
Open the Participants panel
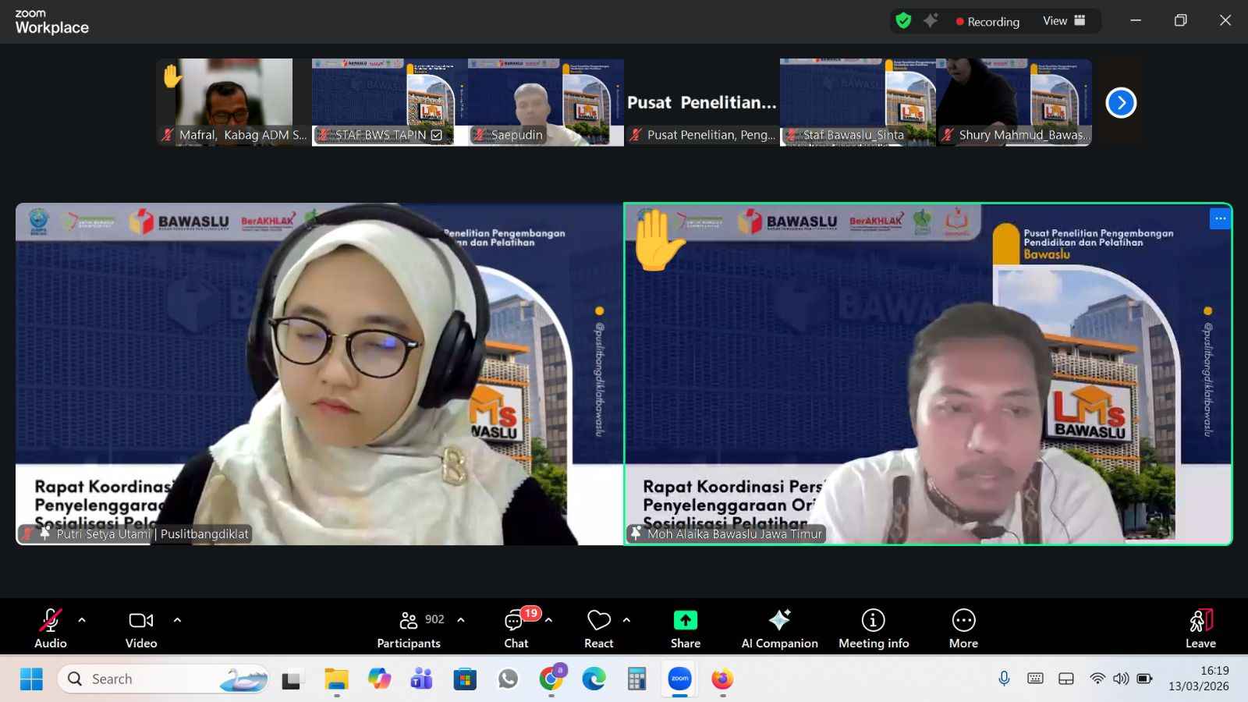coord(409,628)
